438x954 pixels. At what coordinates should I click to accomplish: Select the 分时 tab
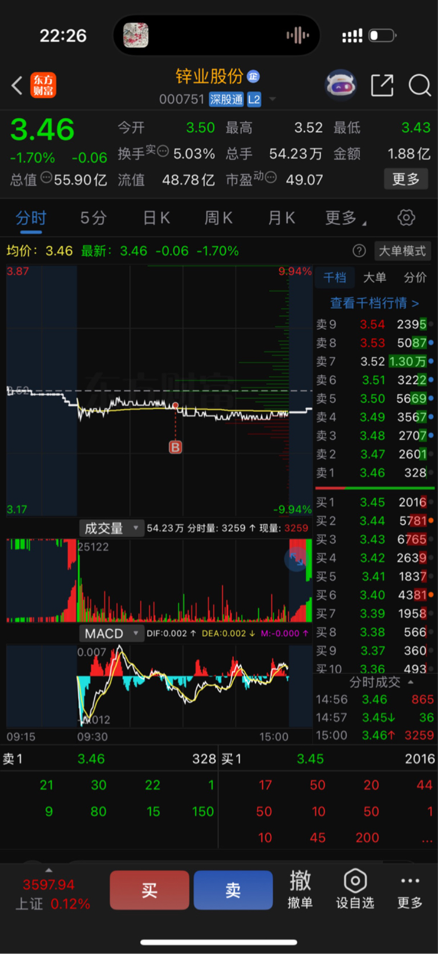pos(31,218)
